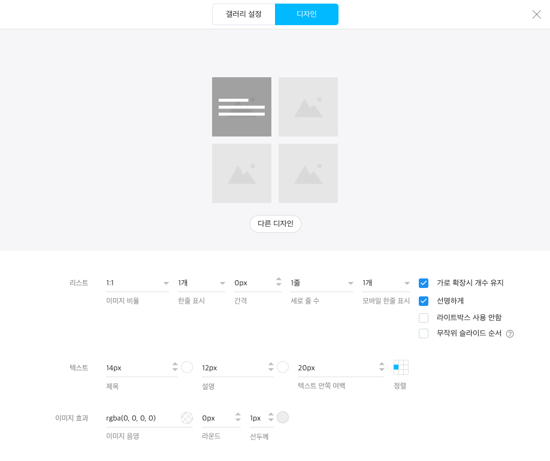This screenshot has height=461, width=550.
Task: Decrease the 설명 font size
Action: tap(271, 369)
